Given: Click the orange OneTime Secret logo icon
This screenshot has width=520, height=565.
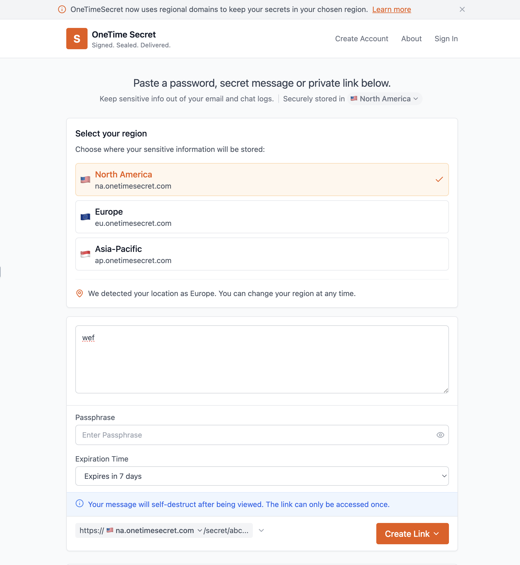Looking at the screenshot, I should pos(77,39).
